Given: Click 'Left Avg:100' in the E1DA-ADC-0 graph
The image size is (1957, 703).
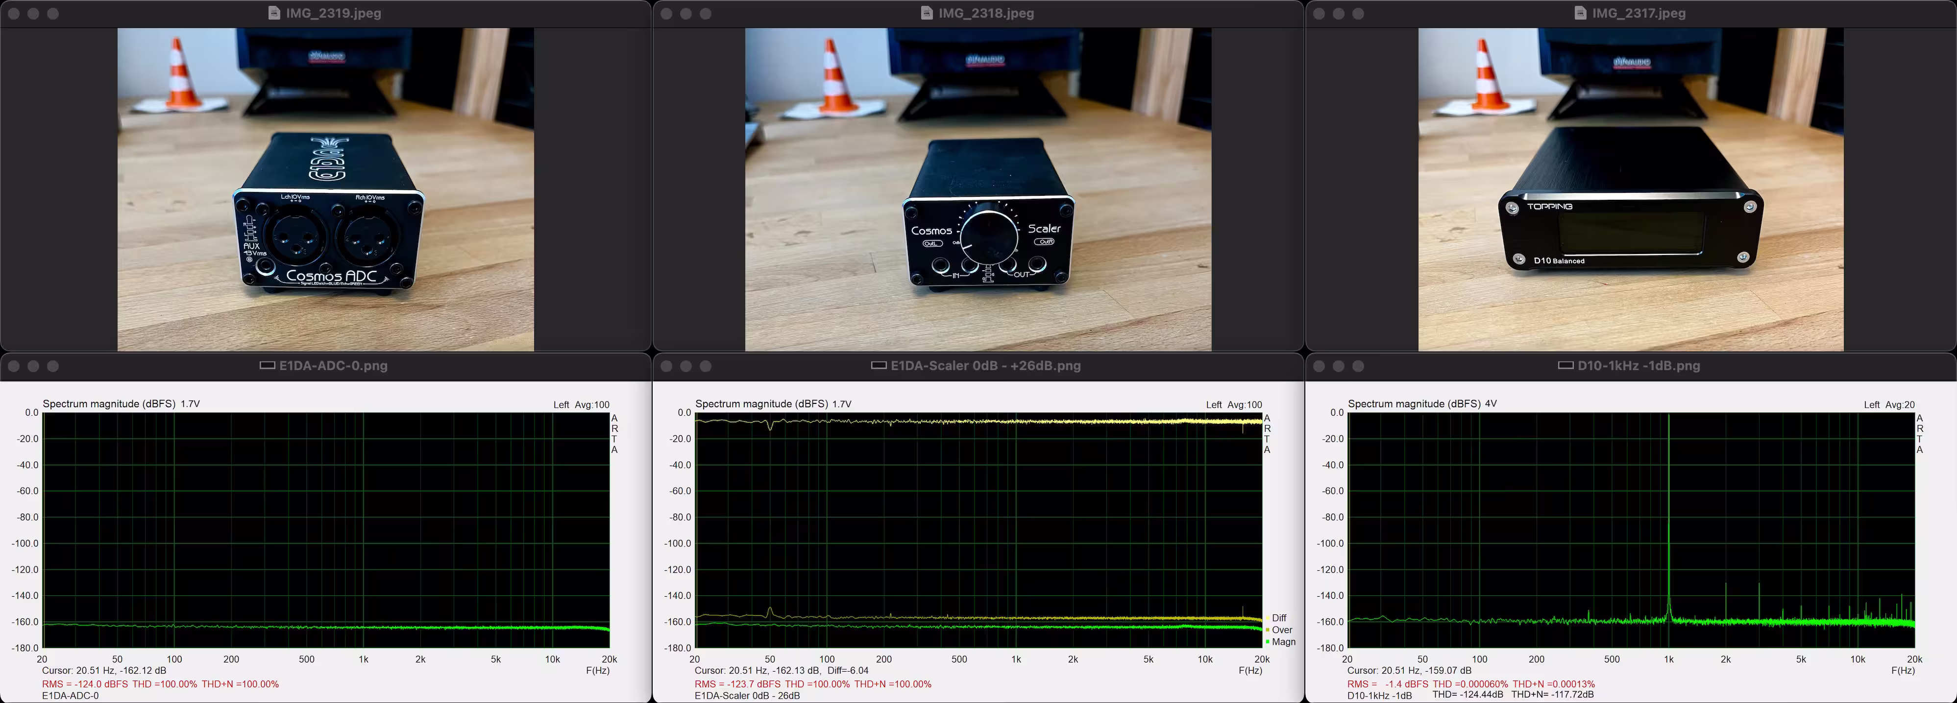Looking at the screenshot, I should [581, 405].
